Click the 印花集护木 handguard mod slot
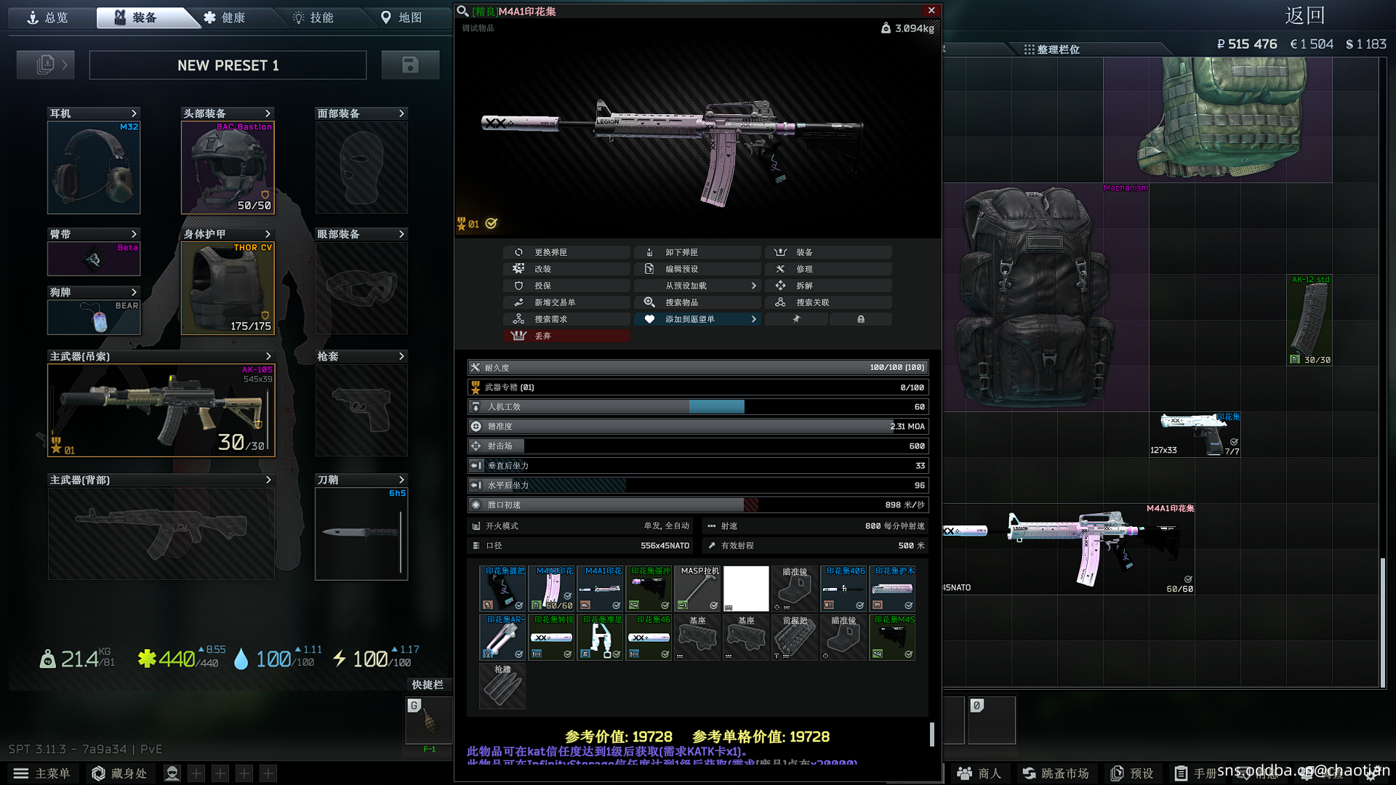The width and height of the screenshot is (1396, 785). coord(892,588)
